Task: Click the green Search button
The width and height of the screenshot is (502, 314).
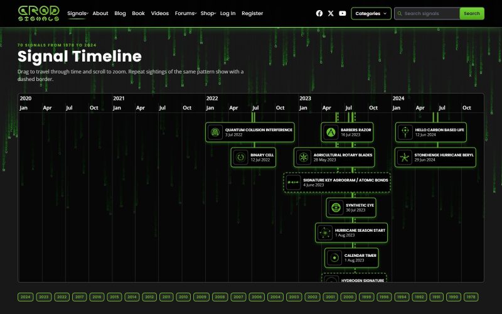Action: [x=472, y=13]
